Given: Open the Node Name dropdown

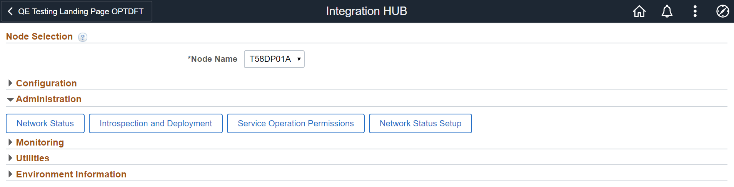Looking at the screenshot, I should point(274,59).
